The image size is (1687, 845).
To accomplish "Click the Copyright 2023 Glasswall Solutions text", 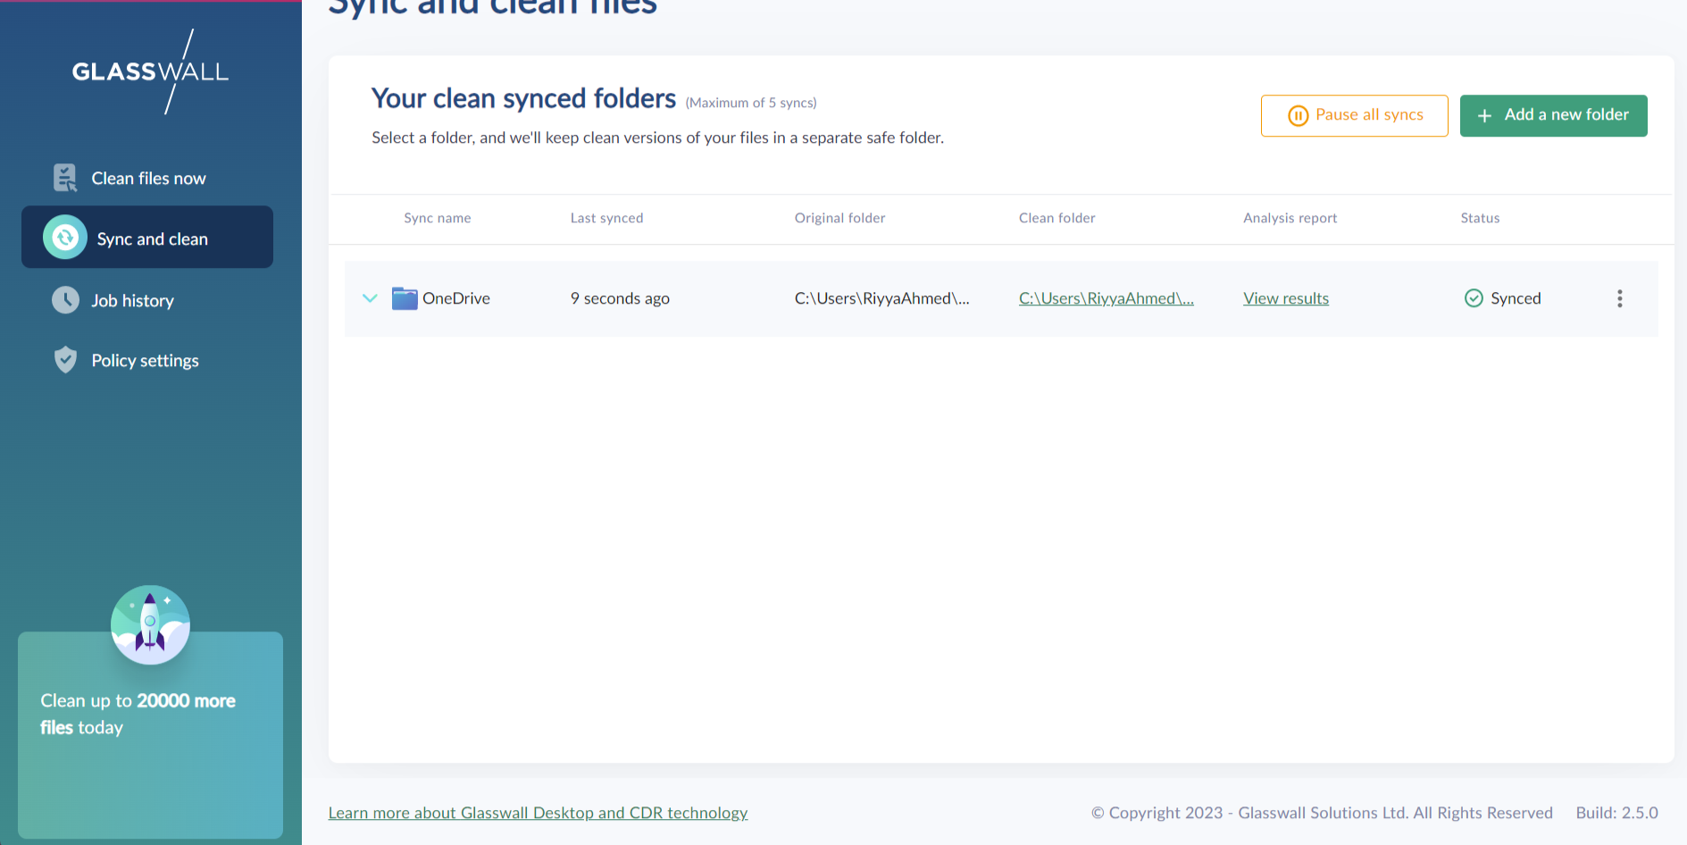I will (x=1322, y=813).
